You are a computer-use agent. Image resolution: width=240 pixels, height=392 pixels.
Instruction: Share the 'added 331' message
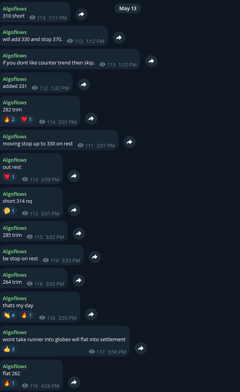point(84,84)
